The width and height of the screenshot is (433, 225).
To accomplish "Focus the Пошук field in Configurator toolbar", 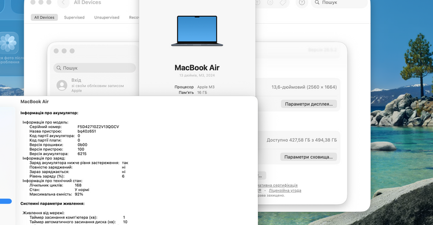I will pyautogui.click(x=340, y=3).
